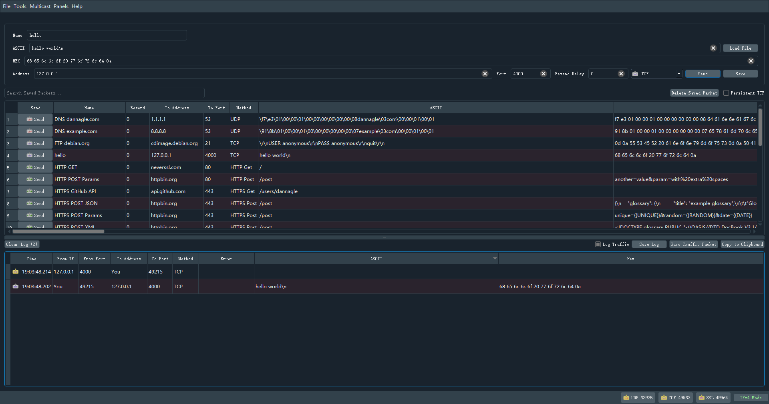
Task: Open the Tools menu
Action: point(20,6)
